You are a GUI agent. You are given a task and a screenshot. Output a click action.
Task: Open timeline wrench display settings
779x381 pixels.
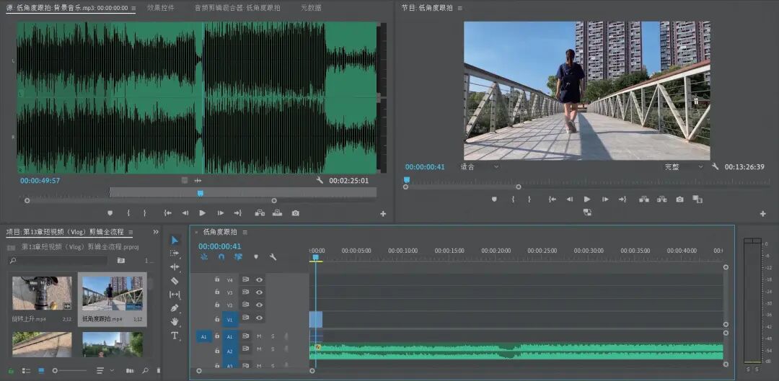point(273,257)
